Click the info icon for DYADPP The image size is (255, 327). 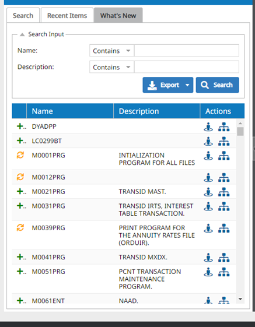point(208,127)
